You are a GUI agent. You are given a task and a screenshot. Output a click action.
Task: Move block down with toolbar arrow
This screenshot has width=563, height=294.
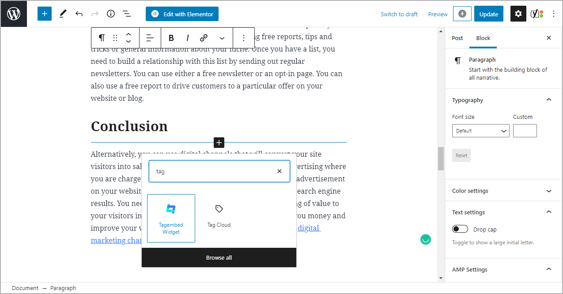[128, 42]
